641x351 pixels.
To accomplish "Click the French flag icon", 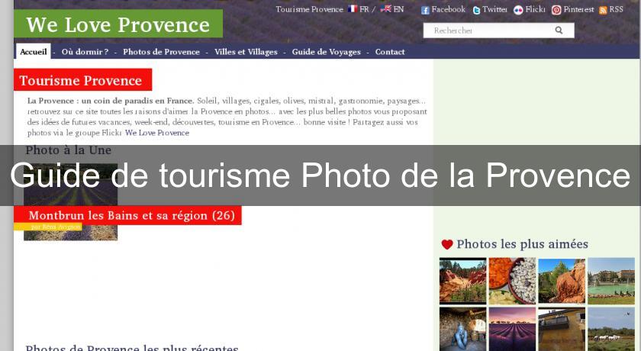I will click(353, 8).
